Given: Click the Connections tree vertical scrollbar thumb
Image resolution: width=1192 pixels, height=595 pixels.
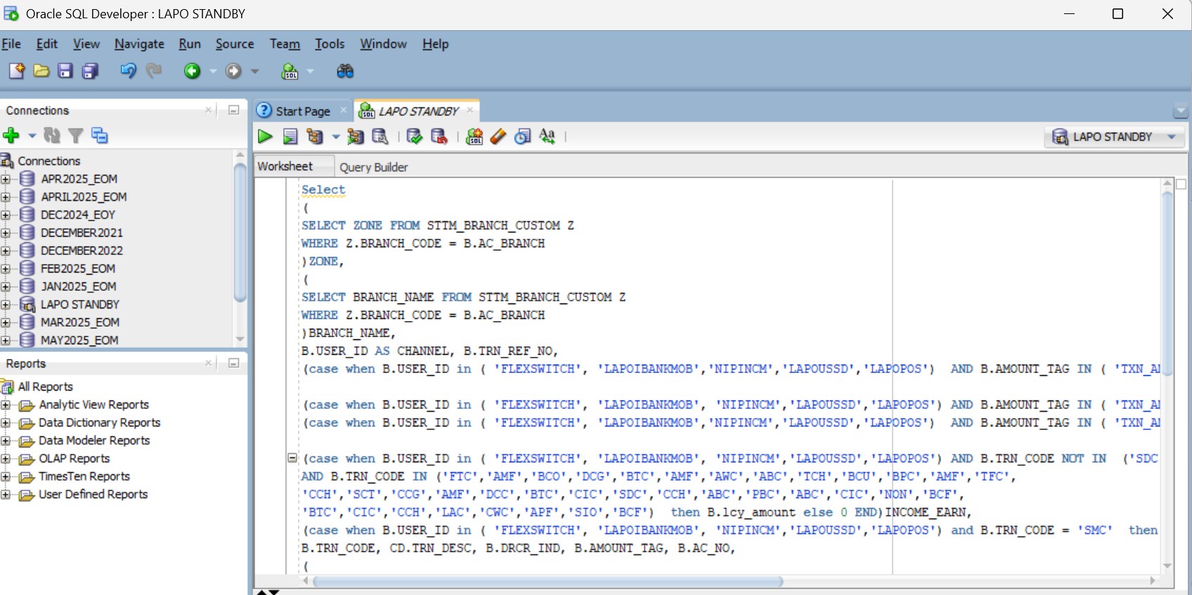Looking at the screenshot, I should click(240, 232).
